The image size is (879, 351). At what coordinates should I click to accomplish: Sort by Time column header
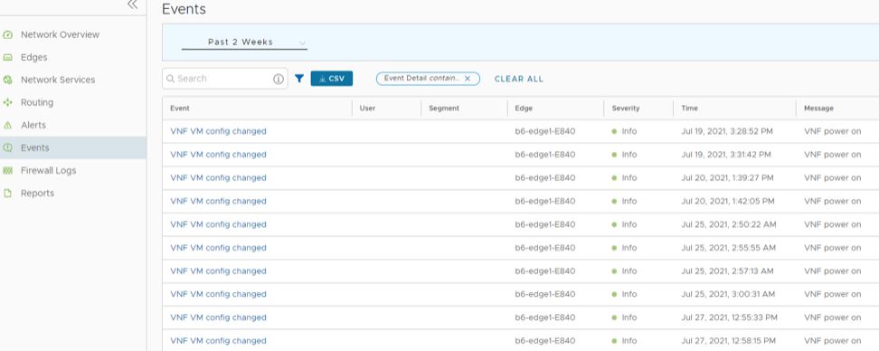(689, 109)
